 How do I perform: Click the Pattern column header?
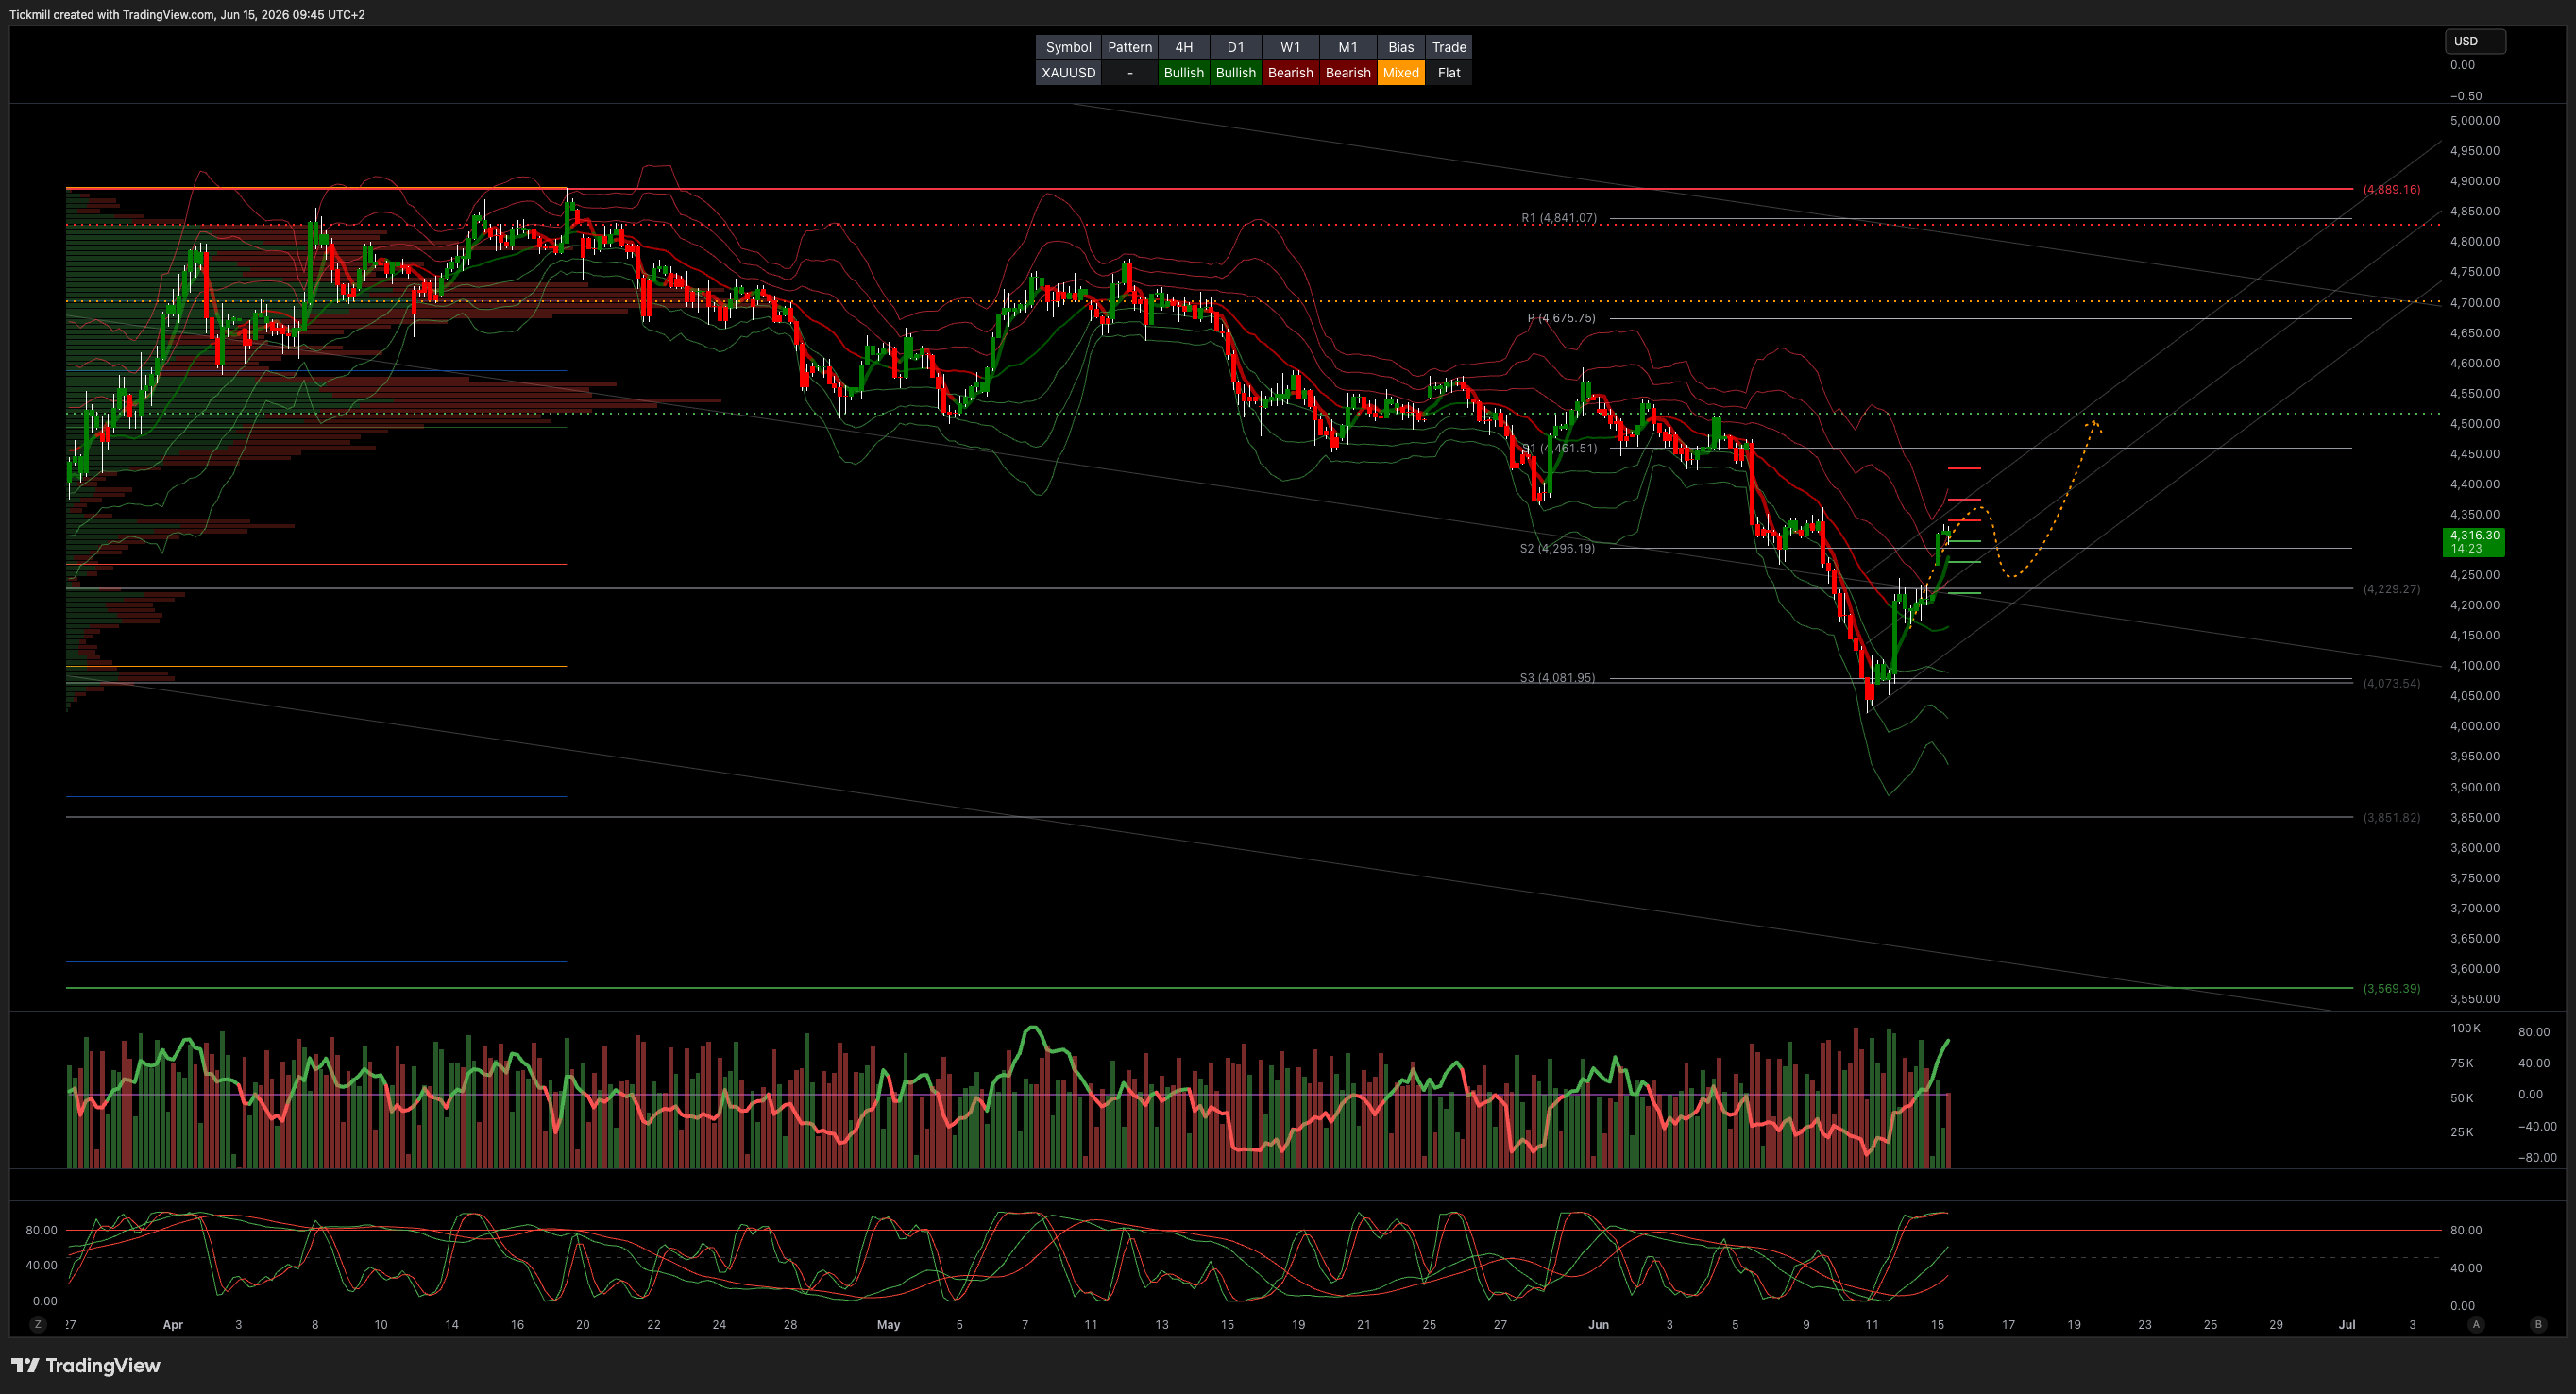(x=1130, y=47)
